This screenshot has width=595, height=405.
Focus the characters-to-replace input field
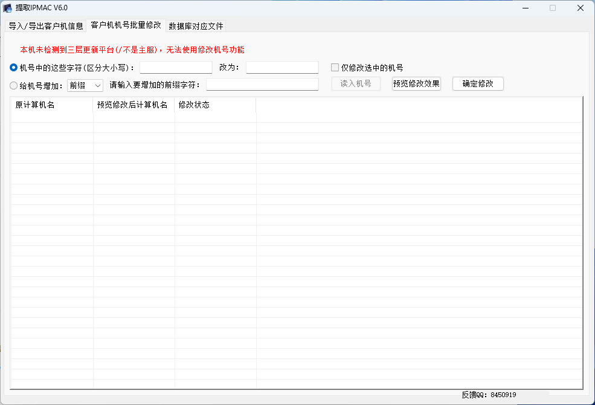click(176, 68)
